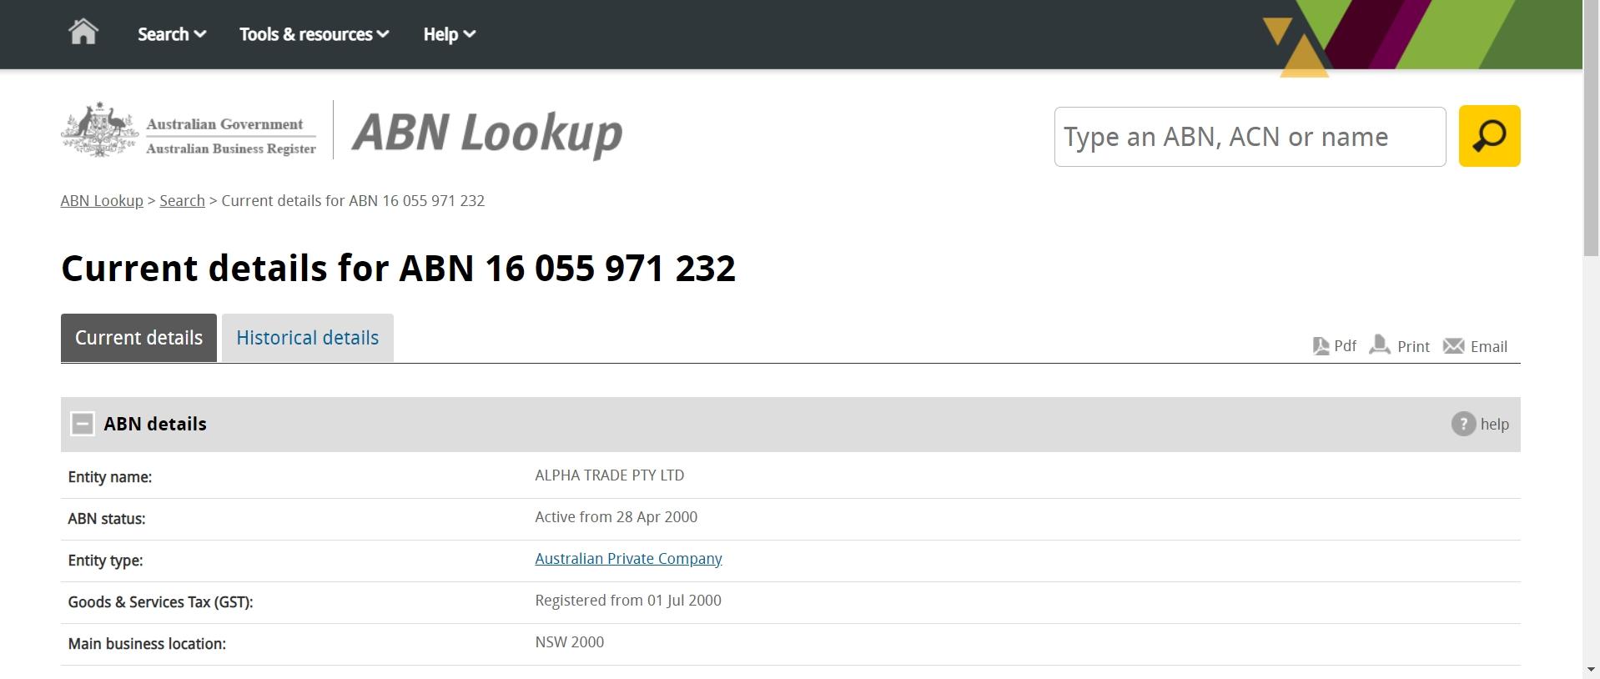
Task: Click the scrollbar down arrow
Action: click(1591, 670)
